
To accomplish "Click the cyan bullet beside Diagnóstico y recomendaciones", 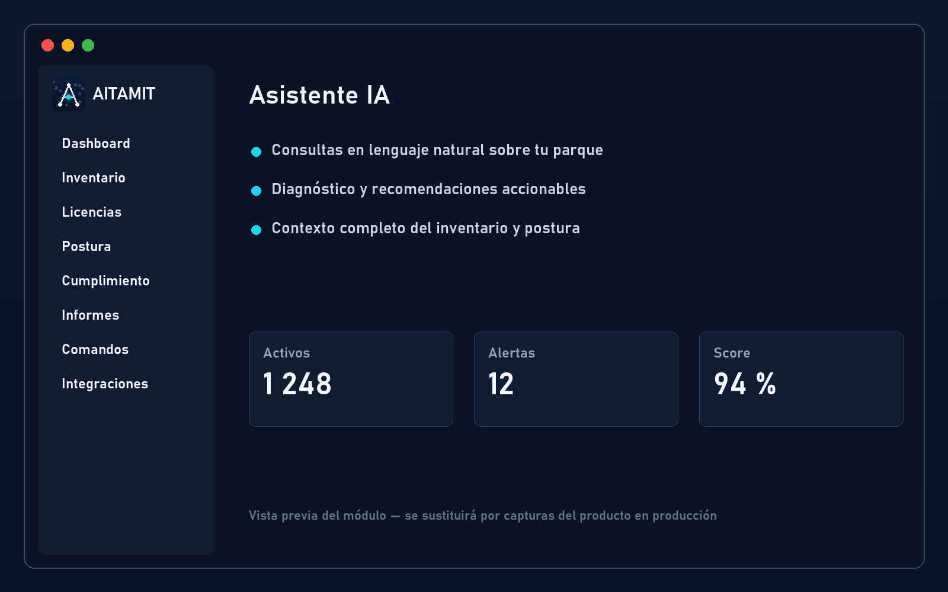I will (x=257, y=191).
